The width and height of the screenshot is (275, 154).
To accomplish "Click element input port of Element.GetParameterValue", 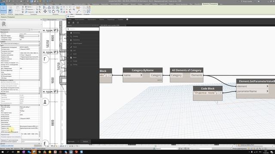I will point(253,86).
